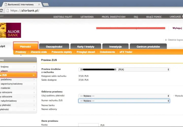
Task: Open USTAWIENIA in the top bar
Action: coord(87,17)
